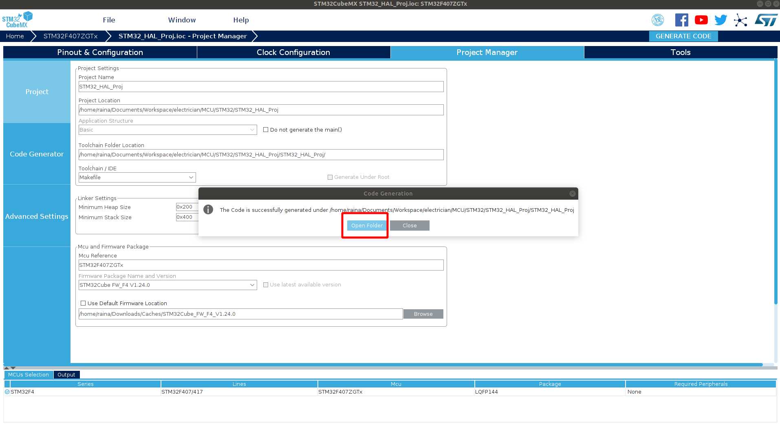Screen dimensions: 780x427
Task: Switch to Project Manager tab
Action: [x=487, y=52]
